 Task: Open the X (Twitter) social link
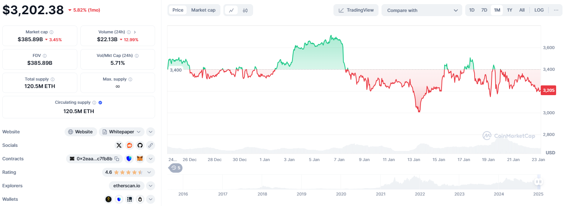(119, 145)
